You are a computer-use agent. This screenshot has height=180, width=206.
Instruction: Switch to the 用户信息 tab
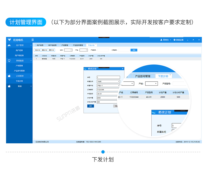pyautogui.click(x=40, y=45)
